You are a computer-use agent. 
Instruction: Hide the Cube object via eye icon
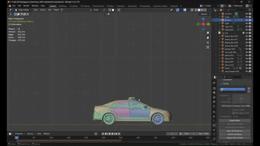pos(247,17)
